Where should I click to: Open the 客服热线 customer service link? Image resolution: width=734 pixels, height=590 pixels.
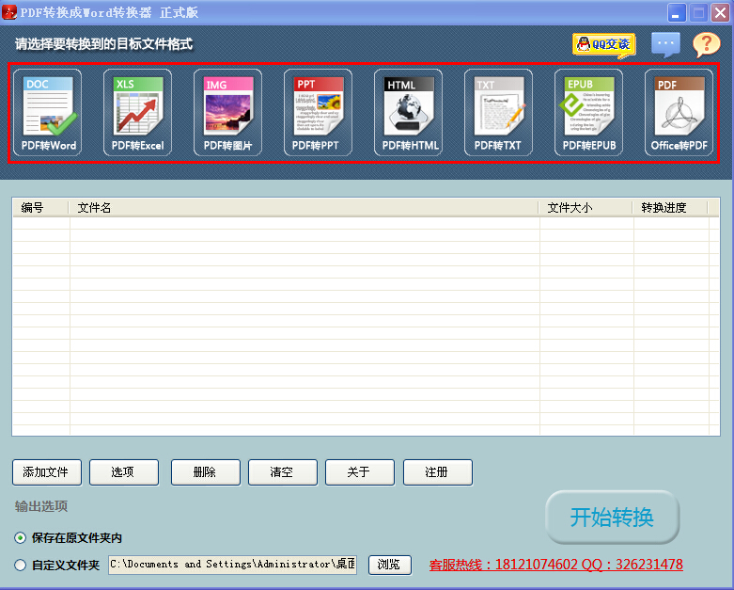coord(555,565)
